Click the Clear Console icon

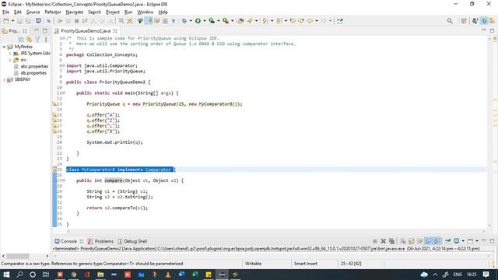point(403,241)
